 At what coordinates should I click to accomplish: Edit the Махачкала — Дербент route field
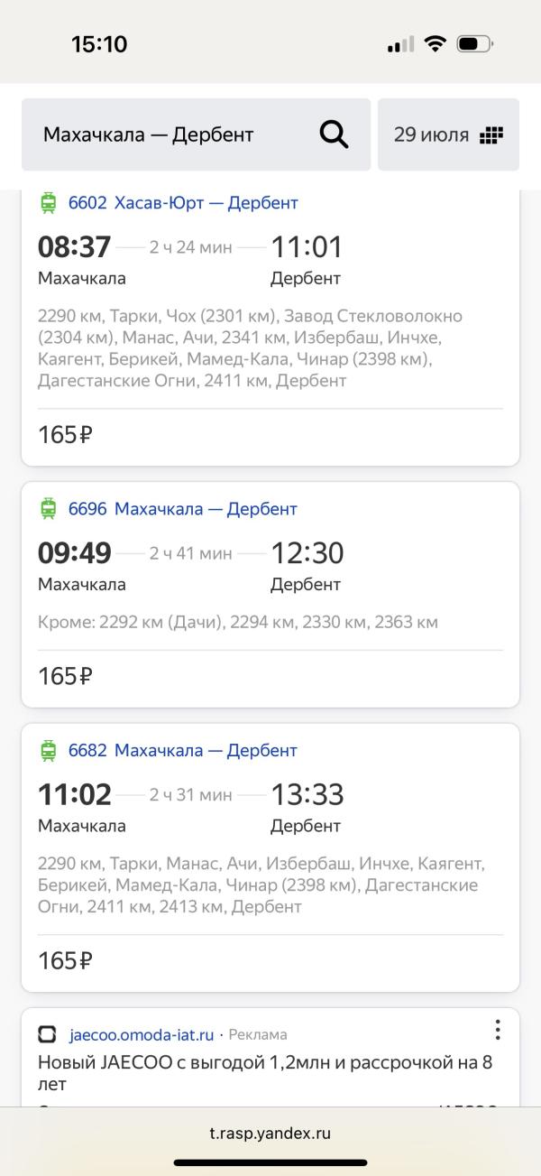pyautogui.click(x=196, y=134)
